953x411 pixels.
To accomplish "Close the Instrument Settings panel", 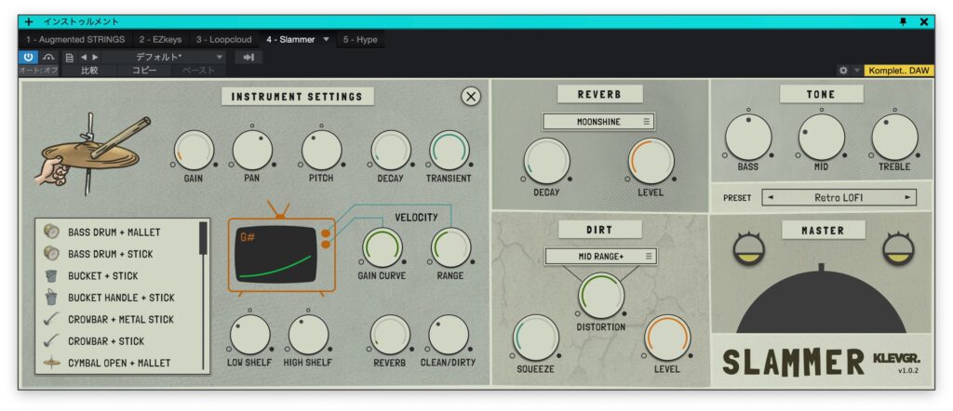I will click(x=471, y=97).
